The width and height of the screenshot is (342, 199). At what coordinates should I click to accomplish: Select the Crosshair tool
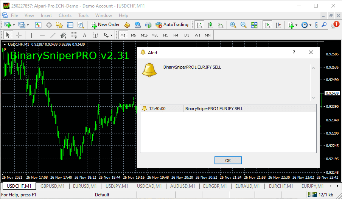click(19, 35)
